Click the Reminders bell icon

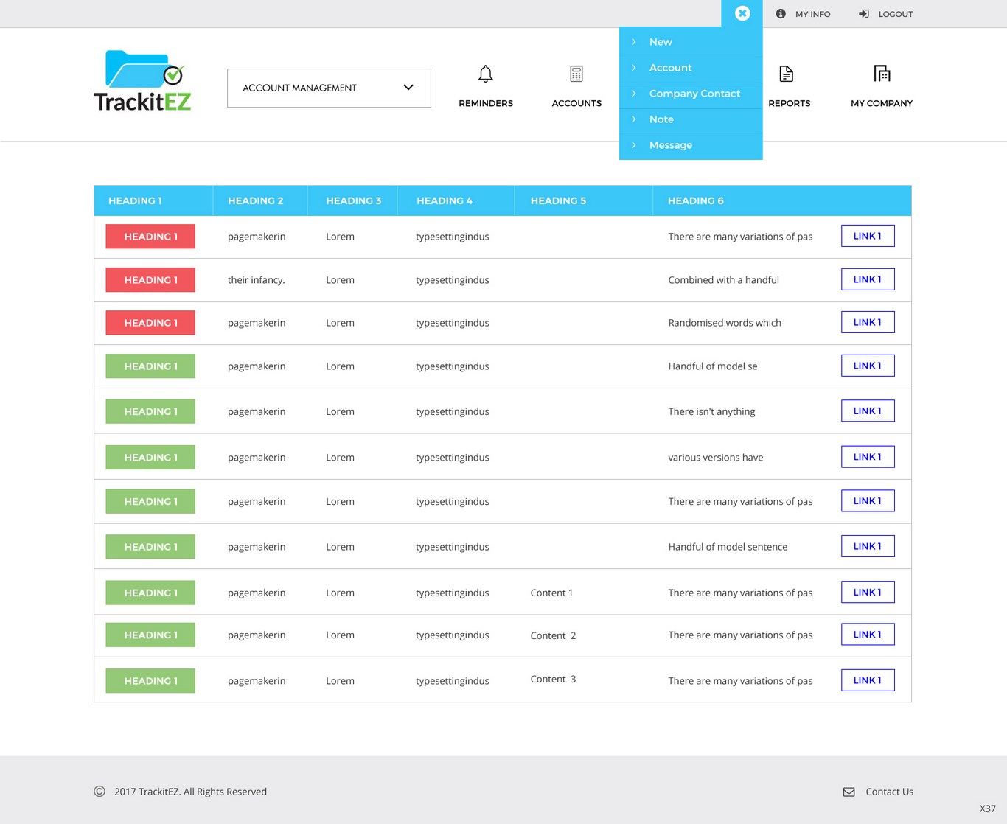point(485,74)
